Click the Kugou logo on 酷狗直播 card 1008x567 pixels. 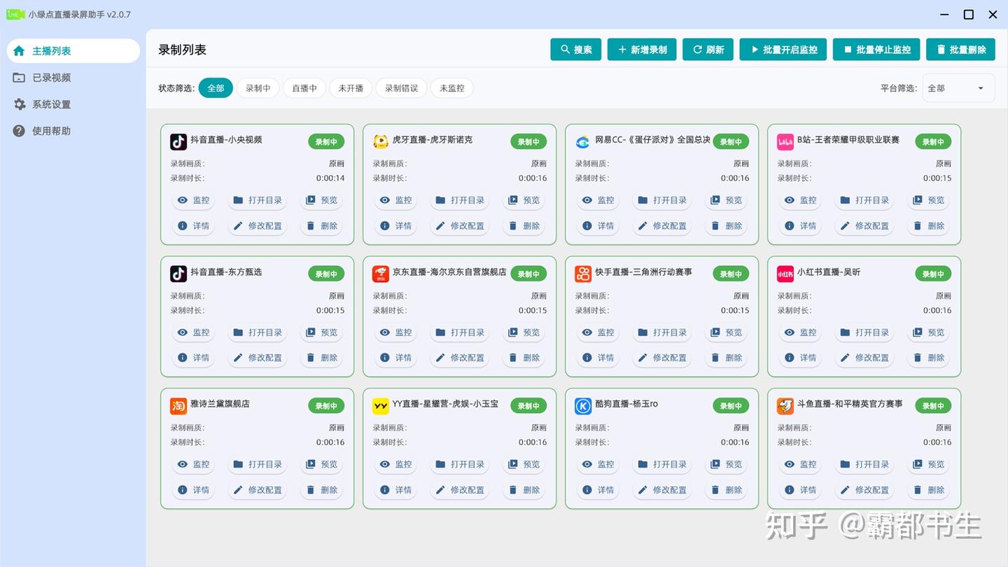click(x=583, y=405)
